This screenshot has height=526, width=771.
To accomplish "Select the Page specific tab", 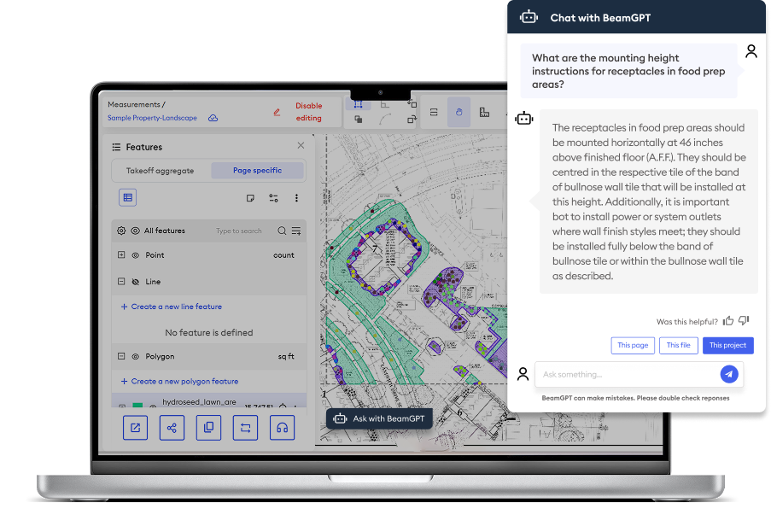I will point(257,171).
